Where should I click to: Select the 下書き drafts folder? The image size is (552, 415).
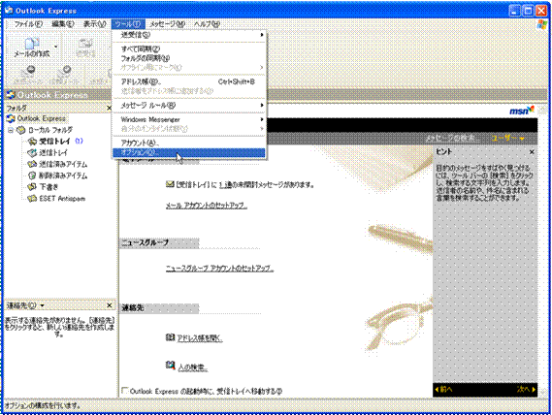pyautogui.click(x=44, y=187)
